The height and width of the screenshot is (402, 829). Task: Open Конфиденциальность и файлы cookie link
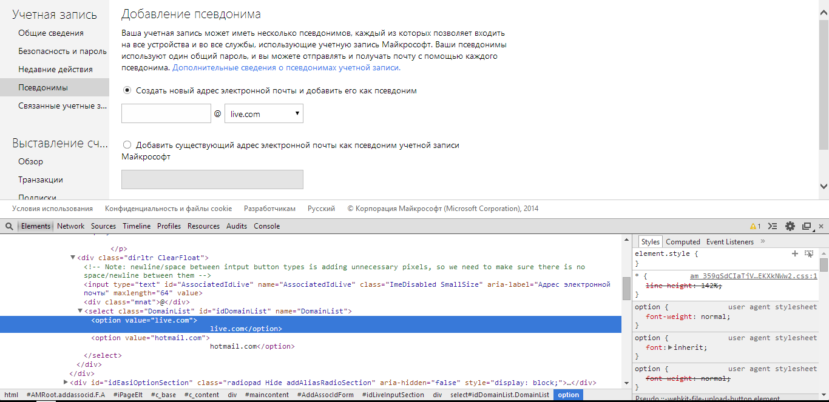[x=169, y=209]
